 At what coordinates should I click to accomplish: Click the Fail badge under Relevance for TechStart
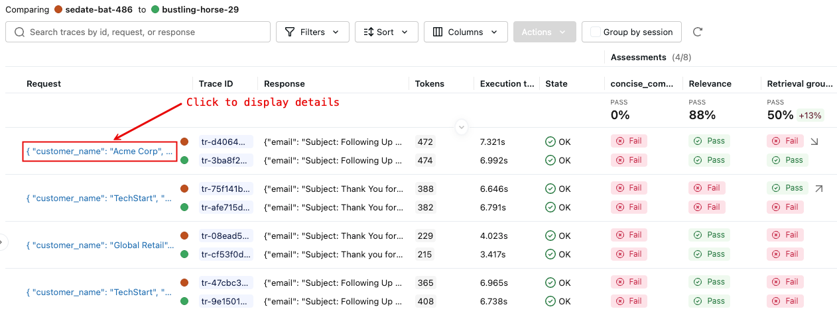707,188
